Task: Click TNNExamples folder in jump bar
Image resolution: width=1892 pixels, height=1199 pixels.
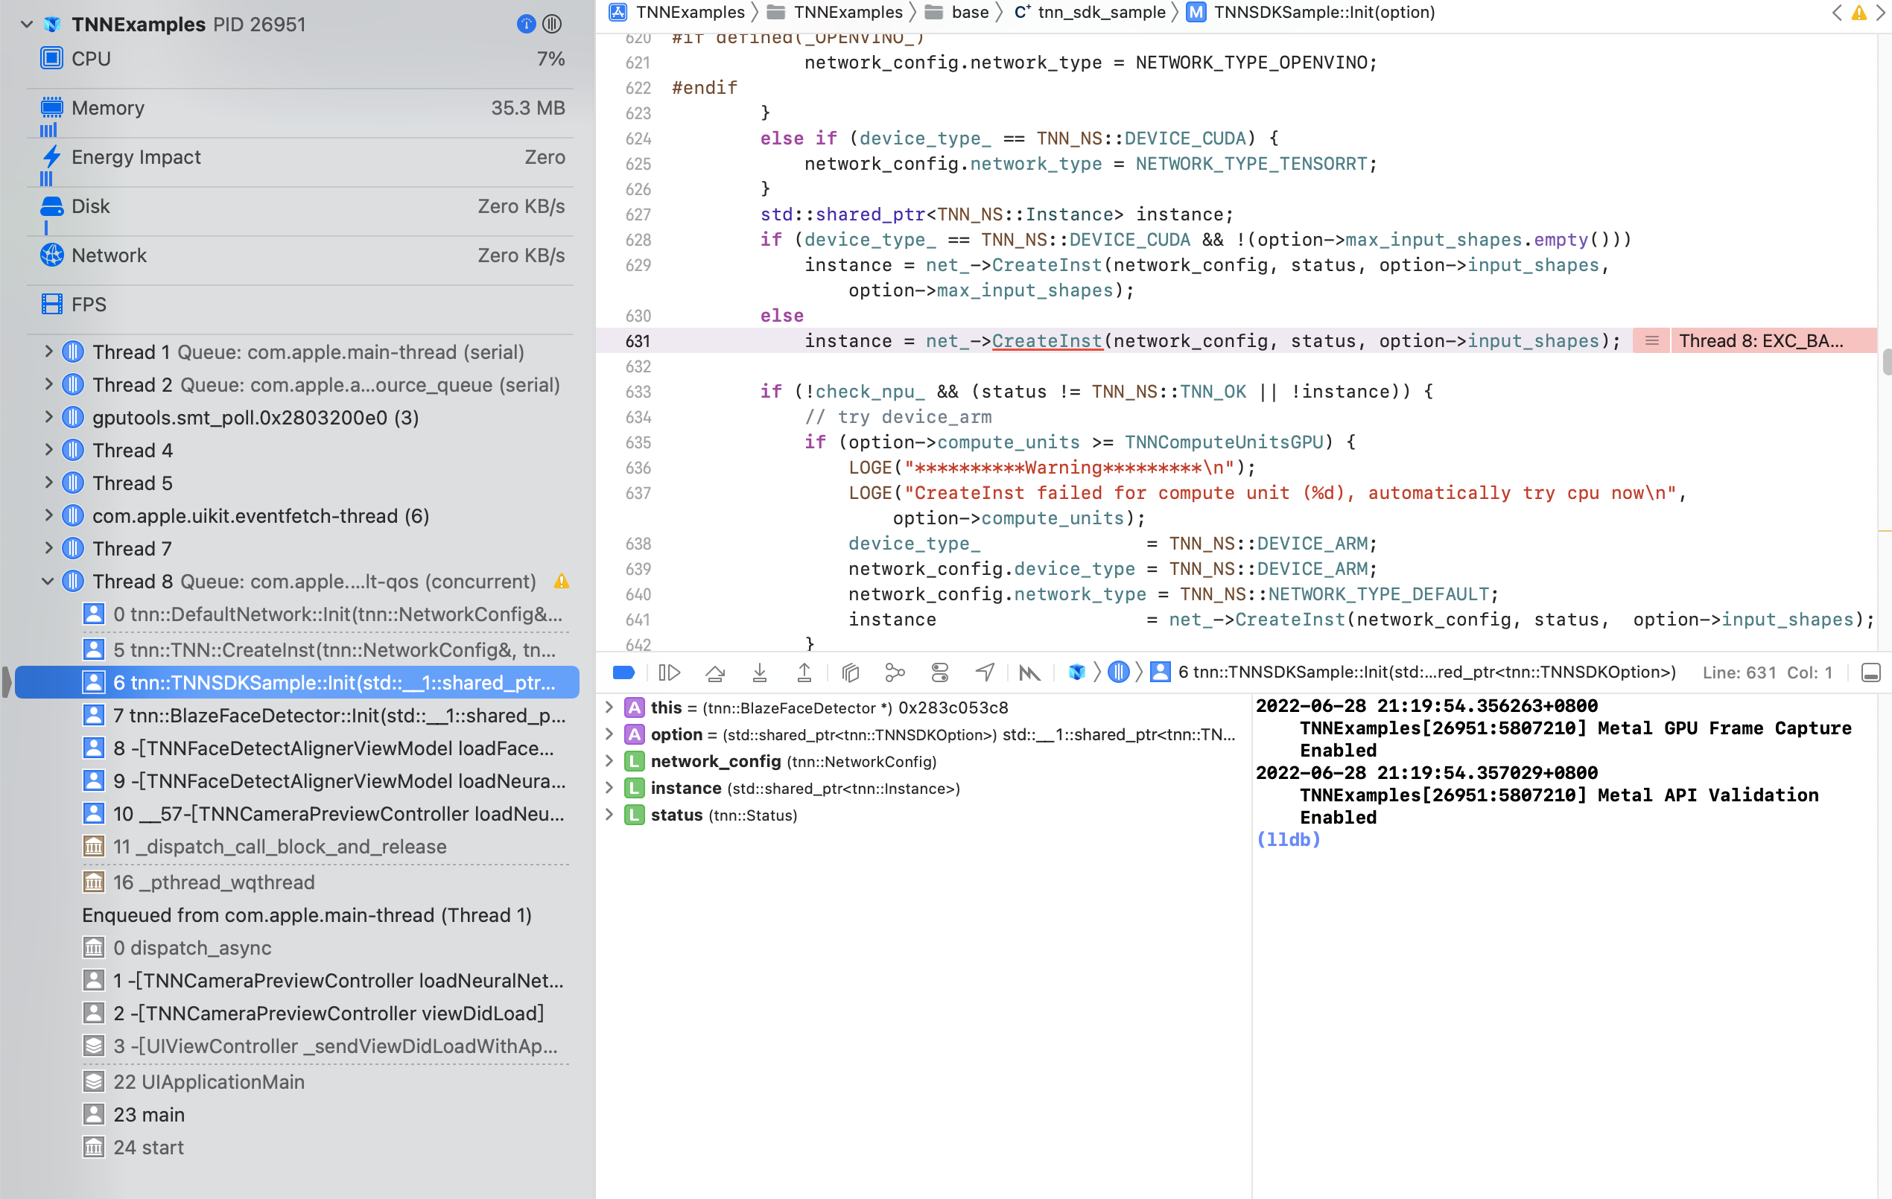Action: click(x=835, y=13)
